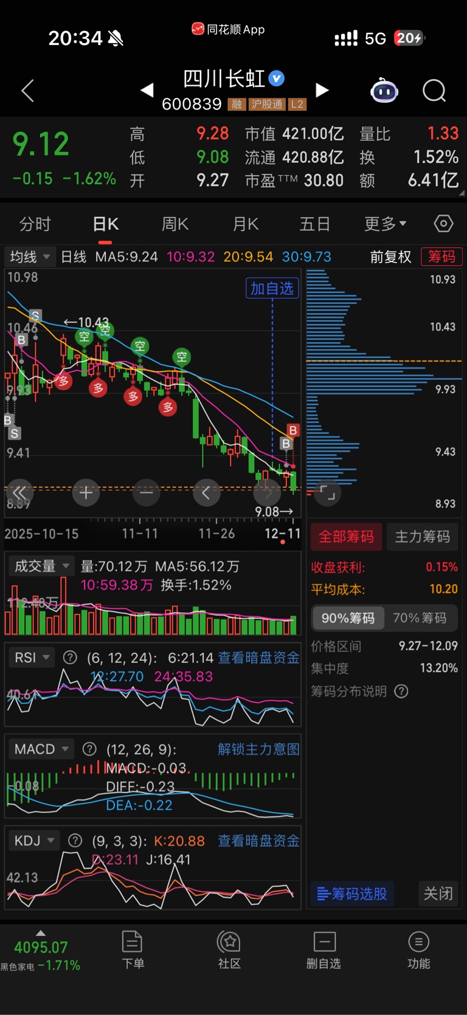The width and height of the screenshot is (467, 1015).
Task: Tap the 下单 order icon
Action: 133,949
